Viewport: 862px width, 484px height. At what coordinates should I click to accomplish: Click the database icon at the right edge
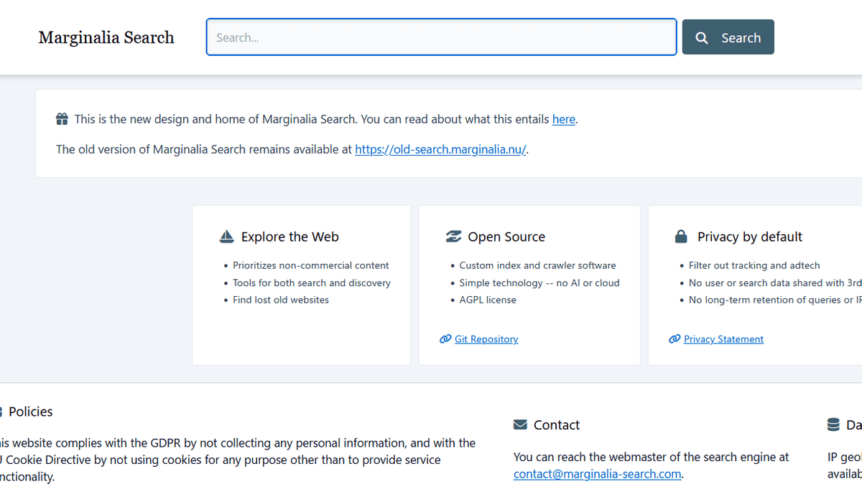point(833,425)
